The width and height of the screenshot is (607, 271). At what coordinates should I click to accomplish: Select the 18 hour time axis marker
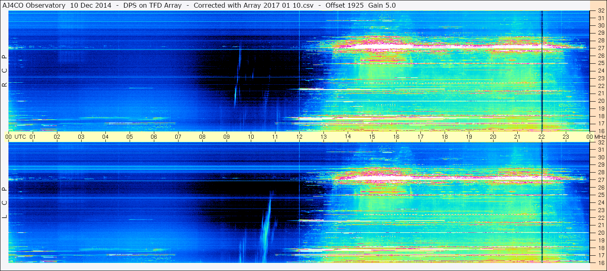coord(445,137)
